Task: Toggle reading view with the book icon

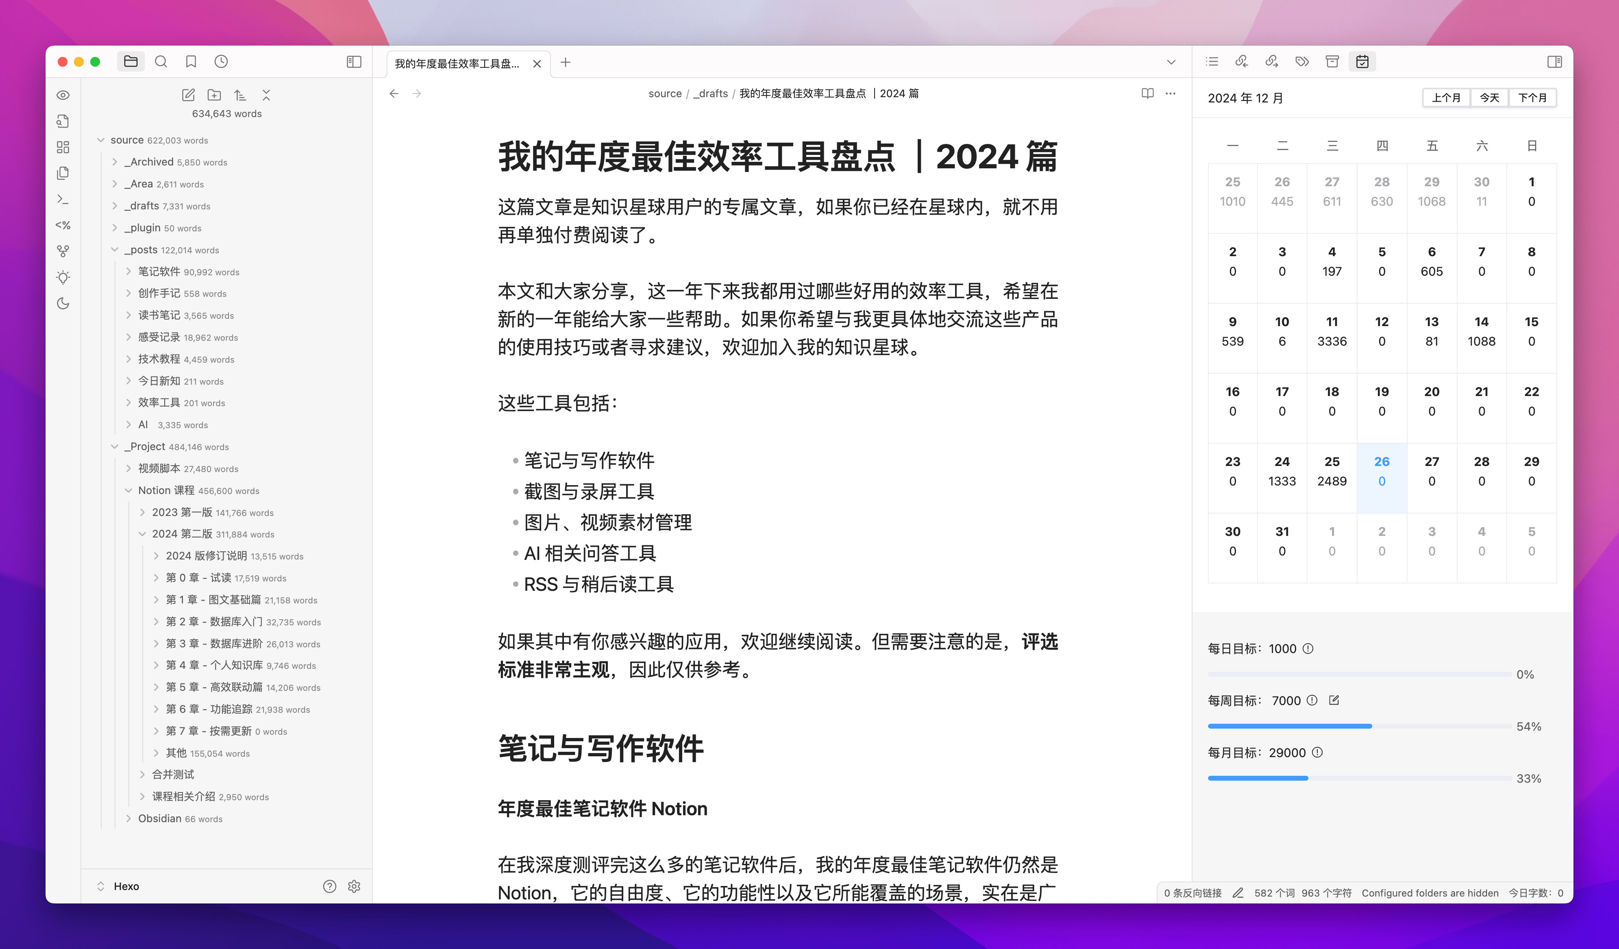Action: (x=1147, y=94)
